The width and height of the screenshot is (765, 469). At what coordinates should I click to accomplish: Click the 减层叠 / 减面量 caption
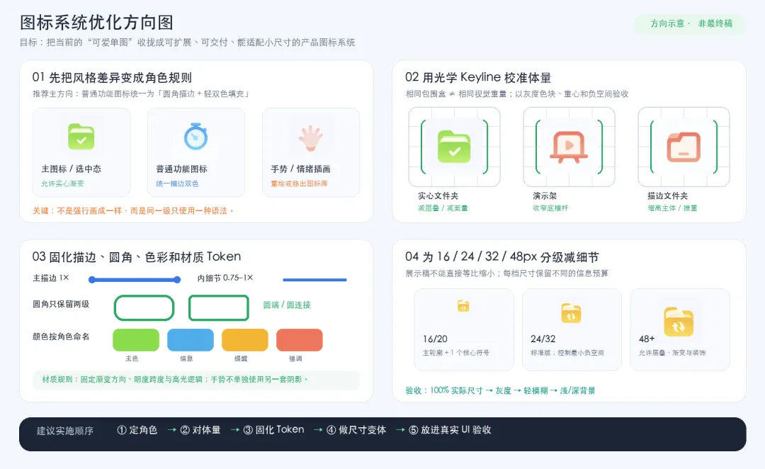(x=443, y=208)
